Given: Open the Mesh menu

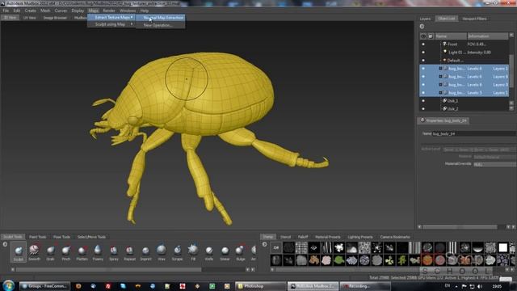Looking at the screenshot, I should (x=45, y=11).
